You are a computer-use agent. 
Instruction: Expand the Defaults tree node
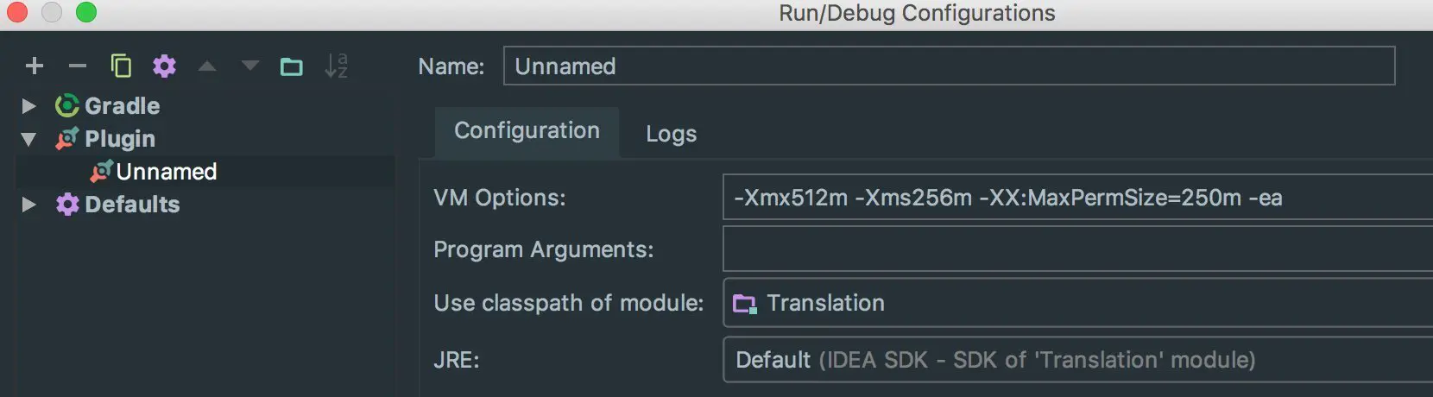point(28,205)
